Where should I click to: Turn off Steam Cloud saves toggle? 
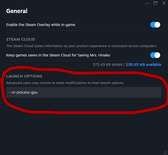[x=155, y=55]
